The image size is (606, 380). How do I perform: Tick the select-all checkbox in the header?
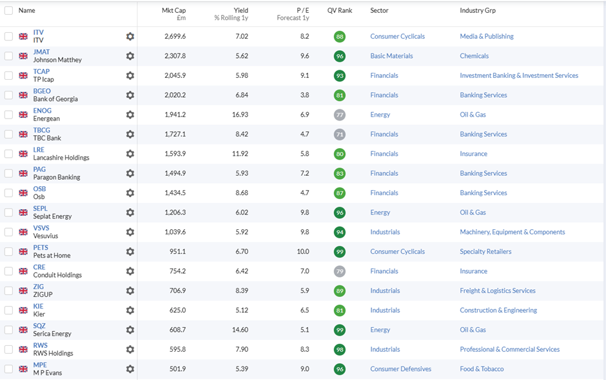click(8, 10)
